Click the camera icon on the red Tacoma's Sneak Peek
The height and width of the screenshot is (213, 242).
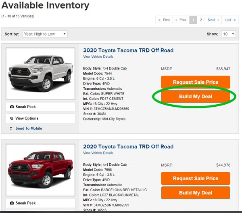click(x=12, y=203)
